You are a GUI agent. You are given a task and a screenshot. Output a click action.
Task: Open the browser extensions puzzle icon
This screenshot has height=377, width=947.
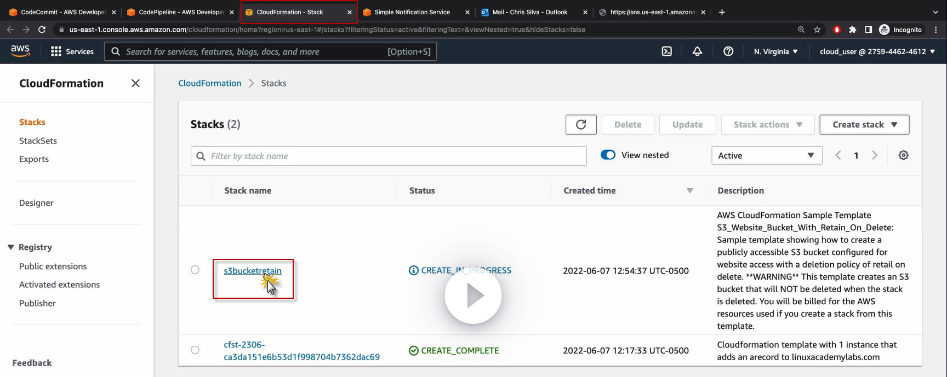point(852,30)
